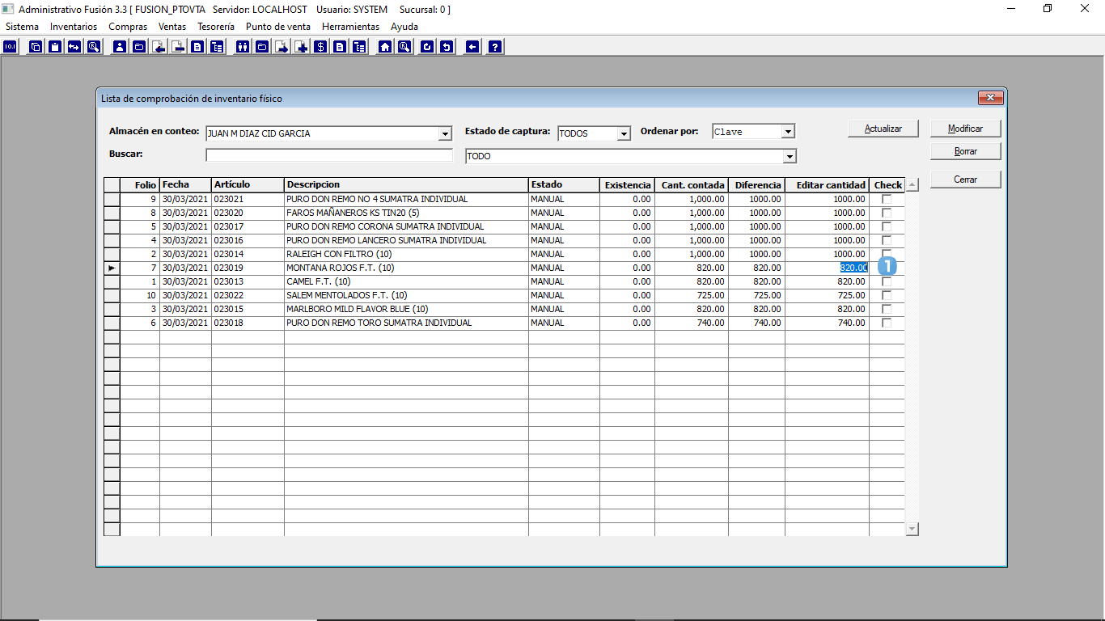Click the single person toolbar icon
This screenshot has height=621, width=1105.
(x=120, y=47)
